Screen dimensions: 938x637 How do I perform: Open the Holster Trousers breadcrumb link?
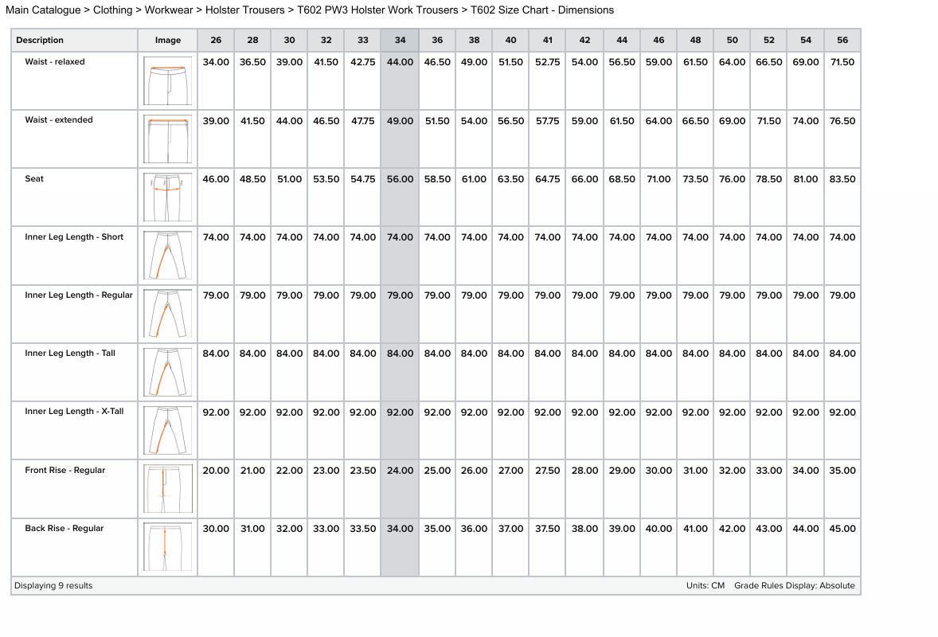pos(244,10)
